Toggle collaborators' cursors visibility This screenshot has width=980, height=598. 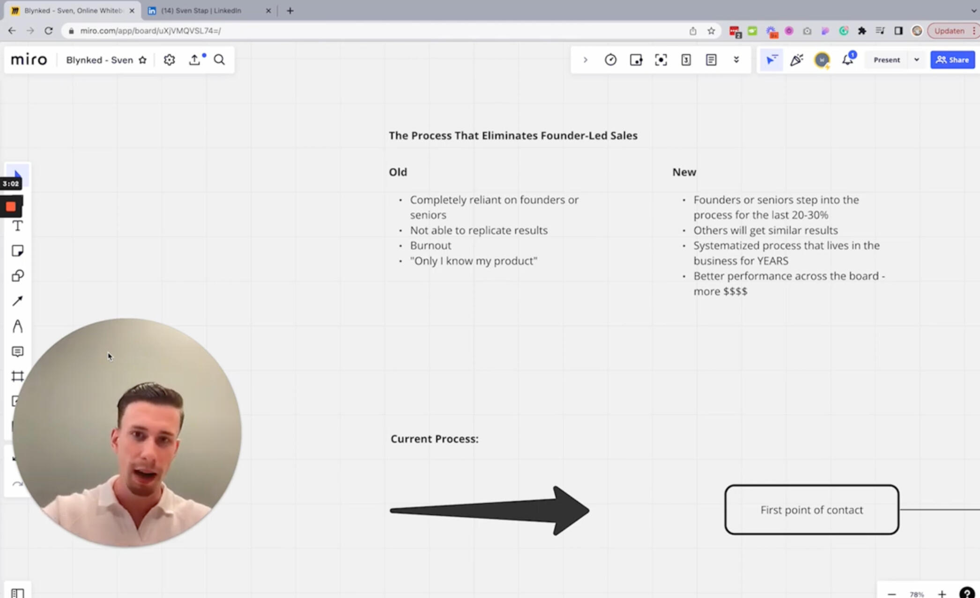pos(771,60)
